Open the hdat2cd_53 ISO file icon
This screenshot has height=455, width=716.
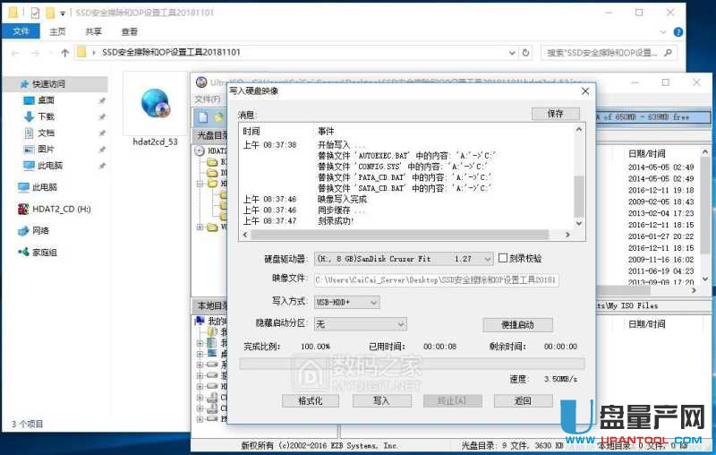(x=154, y=107)
